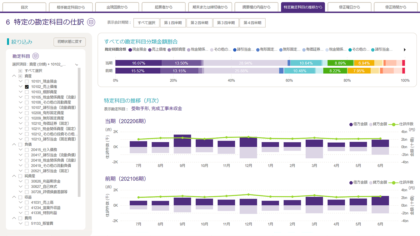Check the 20415_仕入債務 checkbox
This screenshot has height=236, width=420.
click(x=27, y=150)
